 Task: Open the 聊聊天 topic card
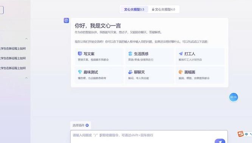[150, 75]
